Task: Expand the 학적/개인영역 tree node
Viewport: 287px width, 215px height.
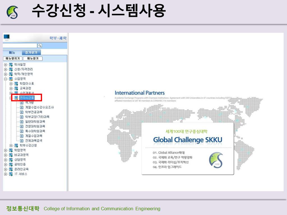Action: pos(6,74)
